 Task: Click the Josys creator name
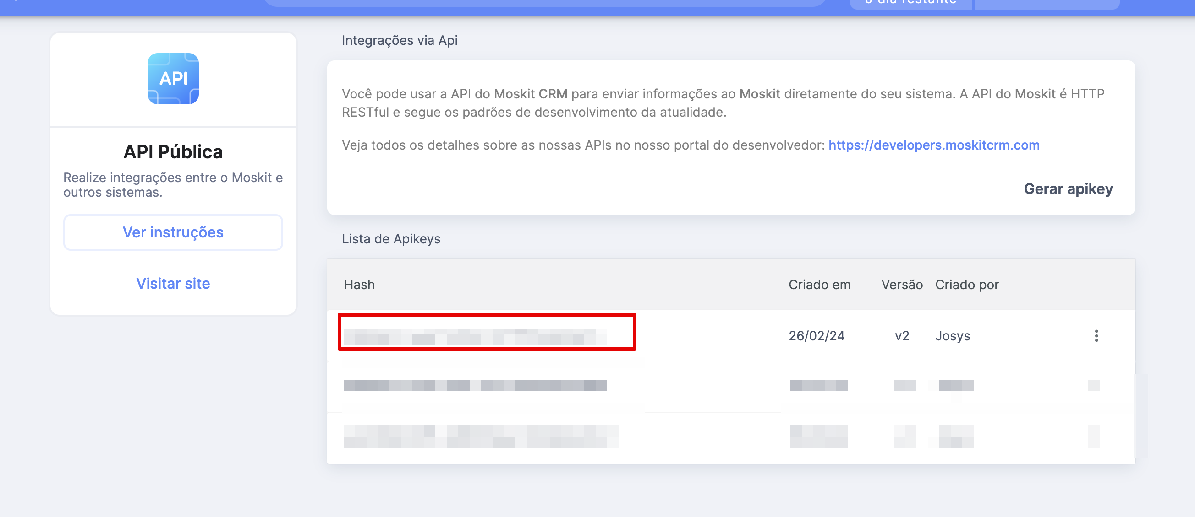click(x=953, y=336)
